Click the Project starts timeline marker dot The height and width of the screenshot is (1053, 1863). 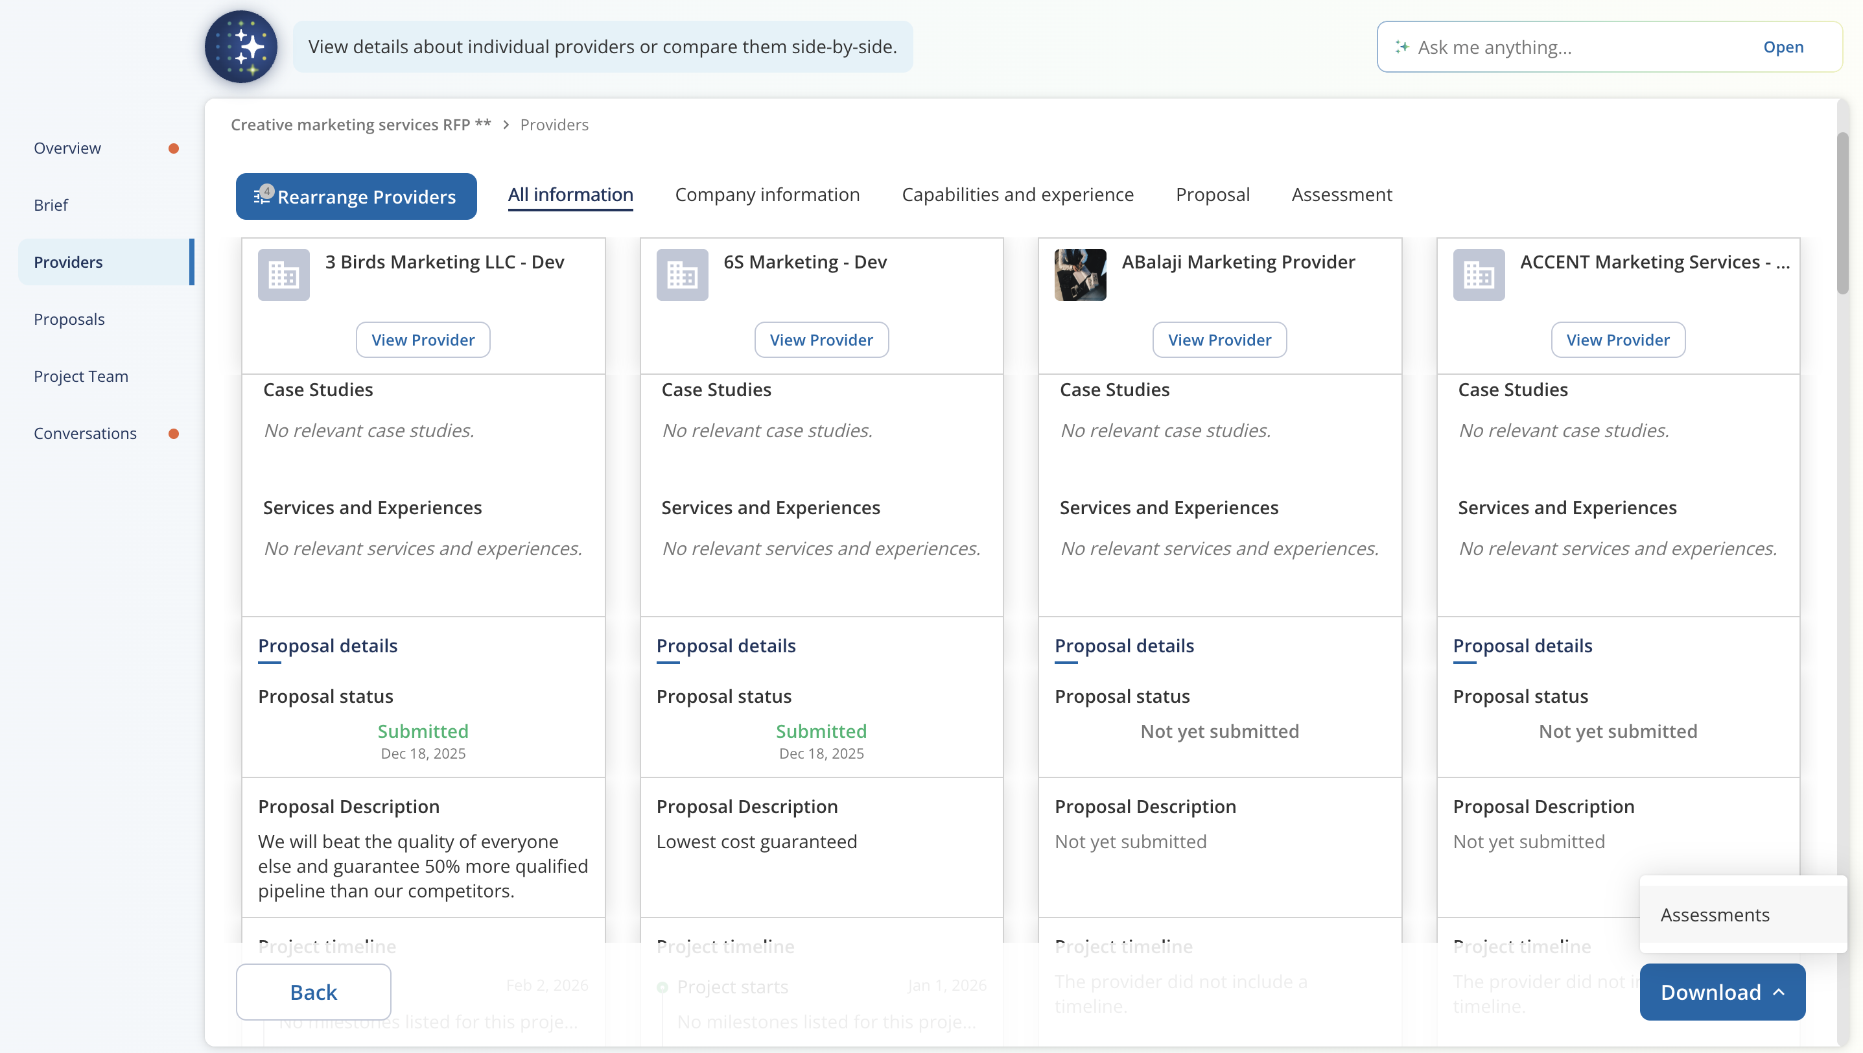point(662,987)
